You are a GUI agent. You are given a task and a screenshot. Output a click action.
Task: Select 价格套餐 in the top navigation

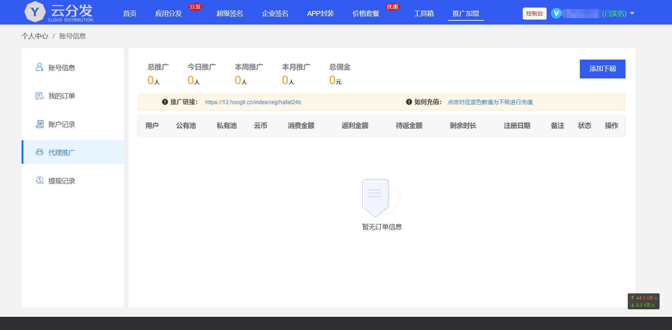(x=366, y=14)
